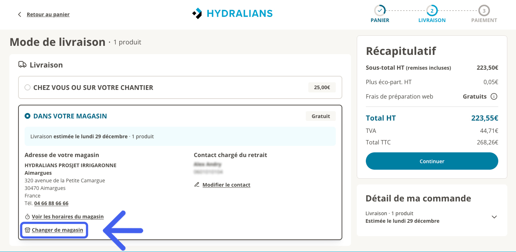
Task: Click the Plus éco-part. HT value 0,05€
Action: [491, 82]
